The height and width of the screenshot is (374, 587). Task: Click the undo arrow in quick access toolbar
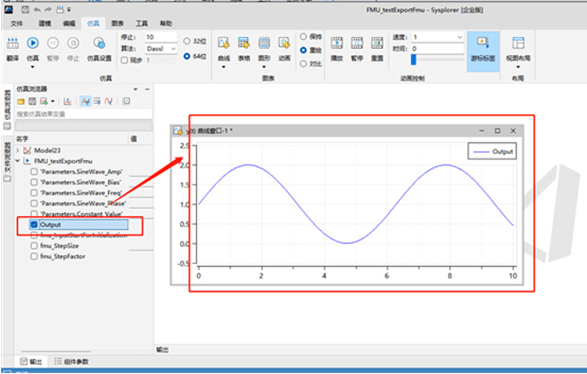37,10
